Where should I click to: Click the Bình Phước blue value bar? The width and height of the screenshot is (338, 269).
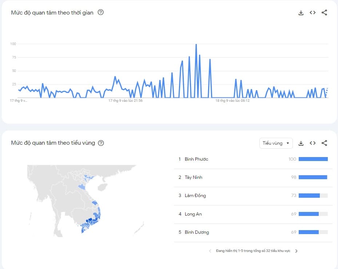[x=313, y=159]
